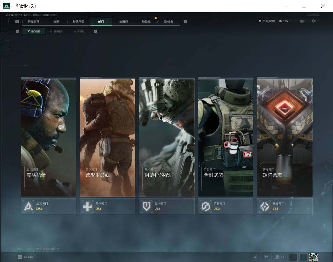Open the 震荡危情 combat department card
Screen dimensions: 333x262
48,137
